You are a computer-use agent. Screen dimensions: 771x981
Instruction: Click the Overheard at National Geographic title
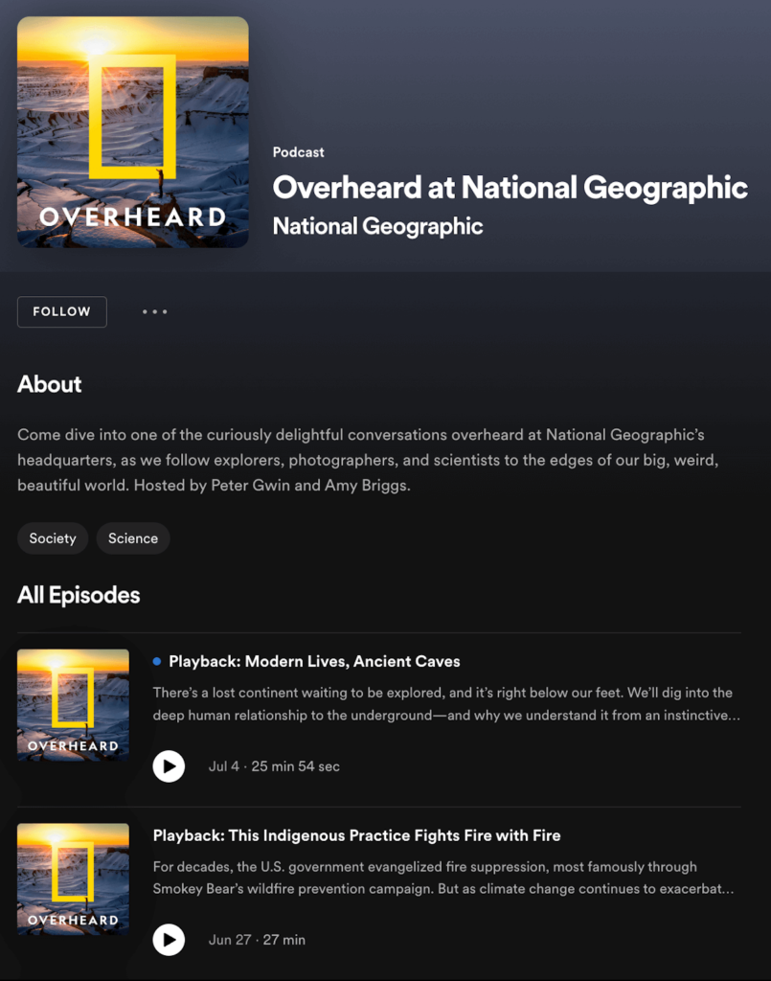510,187
